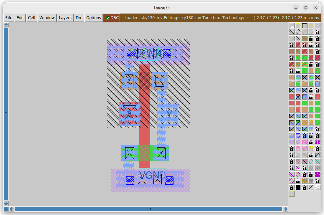Click the Drc menu button
Screen dimensions: 324x215
click(x=79, y=18)
